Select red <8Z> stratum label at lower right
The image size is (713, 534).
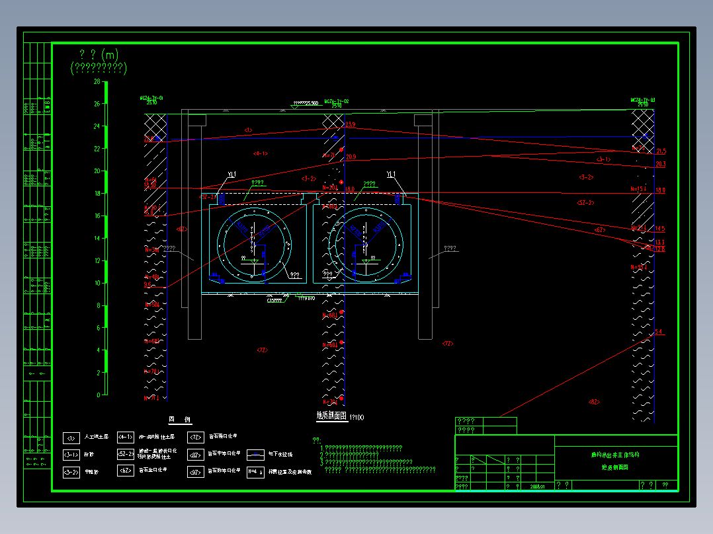(595, 402)
